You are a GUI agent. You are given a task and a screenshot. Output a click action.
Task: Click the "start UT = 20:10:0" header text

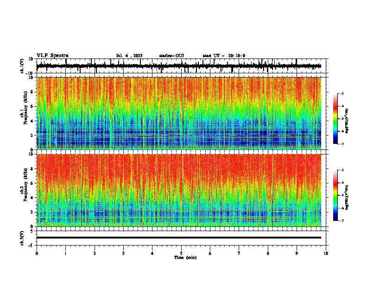pos(224,56)
